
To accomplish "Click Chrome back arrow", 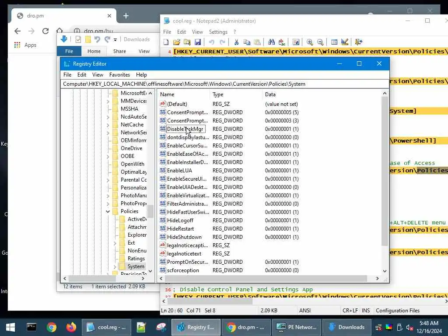I will [x=17, y=31].
